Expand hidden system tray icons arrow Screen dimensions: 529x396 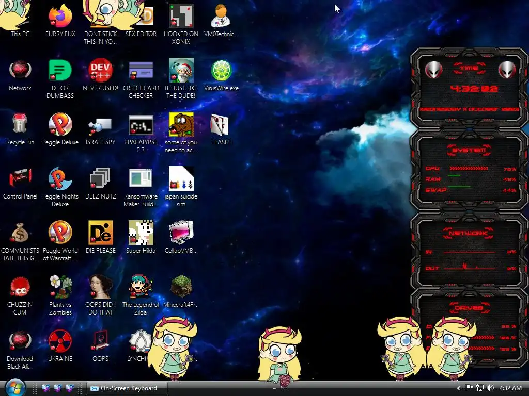point(459,388)
